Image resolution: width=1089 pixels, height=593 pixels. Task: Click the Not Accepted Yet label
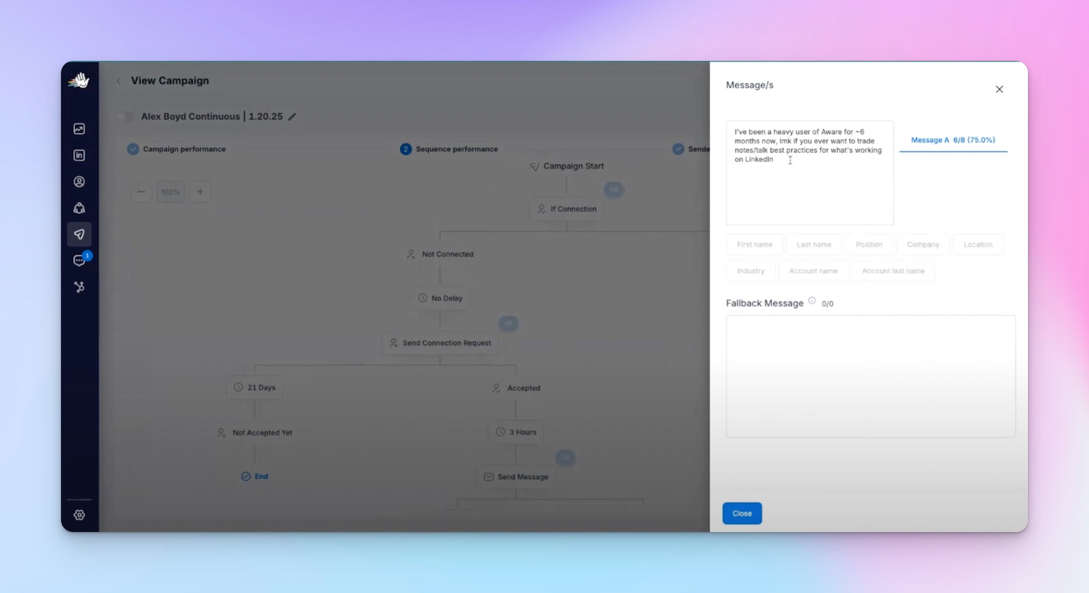[262, 433]
